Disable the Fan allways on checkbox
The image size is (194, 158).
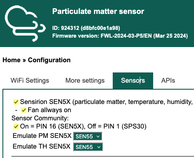[24, 110]
